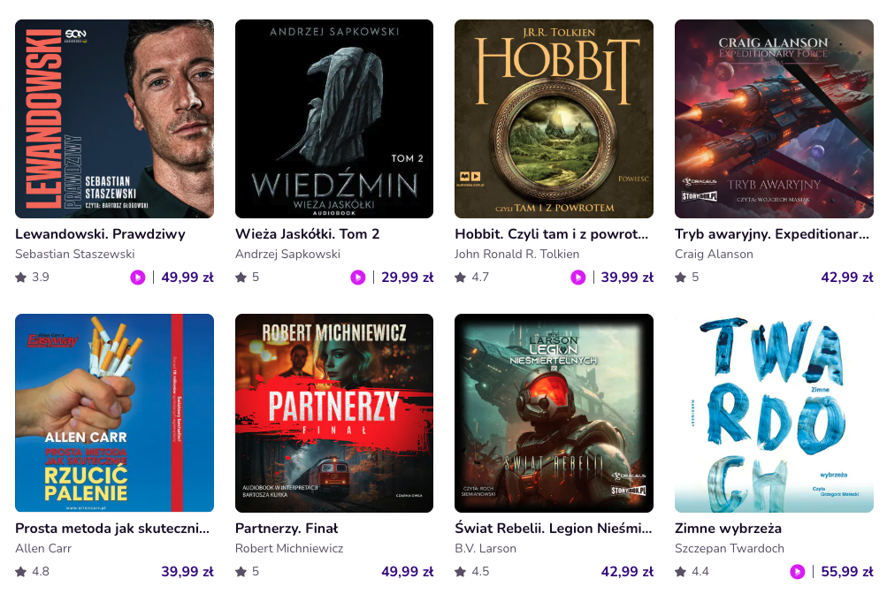The width and height of the screenshot is (887, 594).
Task: Open the Partnerzy Finał cover
Action: (334, 413)
